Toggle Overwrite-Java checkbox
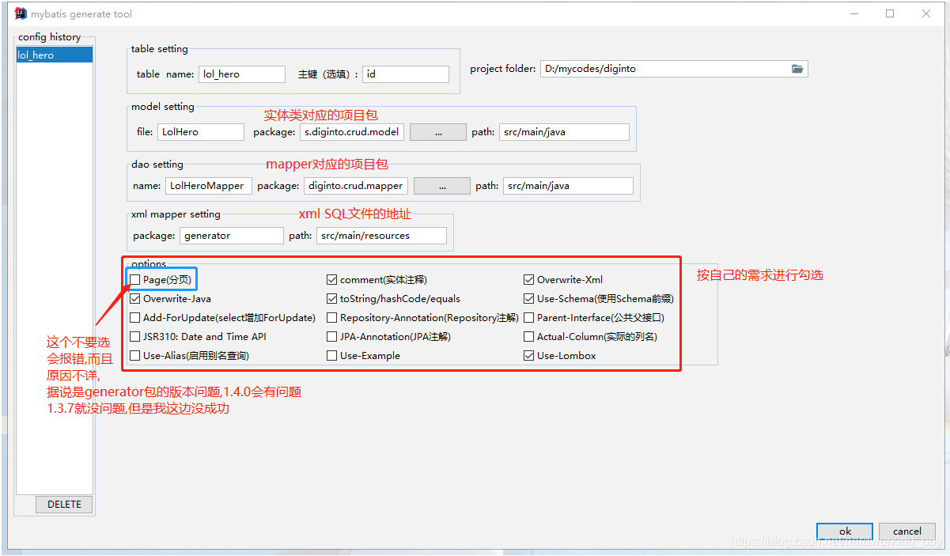 click(135, 299)
